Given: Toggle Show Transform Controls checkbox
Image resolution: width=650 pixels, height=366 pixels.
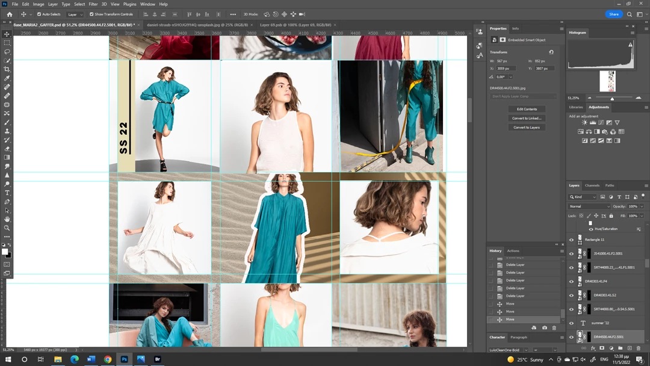Looking at the screenshot, I should (x=92, y=14).
